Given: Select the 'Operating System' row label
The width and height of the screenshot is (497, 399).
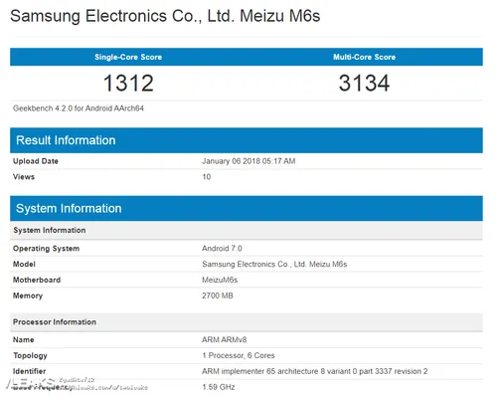Looking at the screenshot, I should (x=46, y=249).
